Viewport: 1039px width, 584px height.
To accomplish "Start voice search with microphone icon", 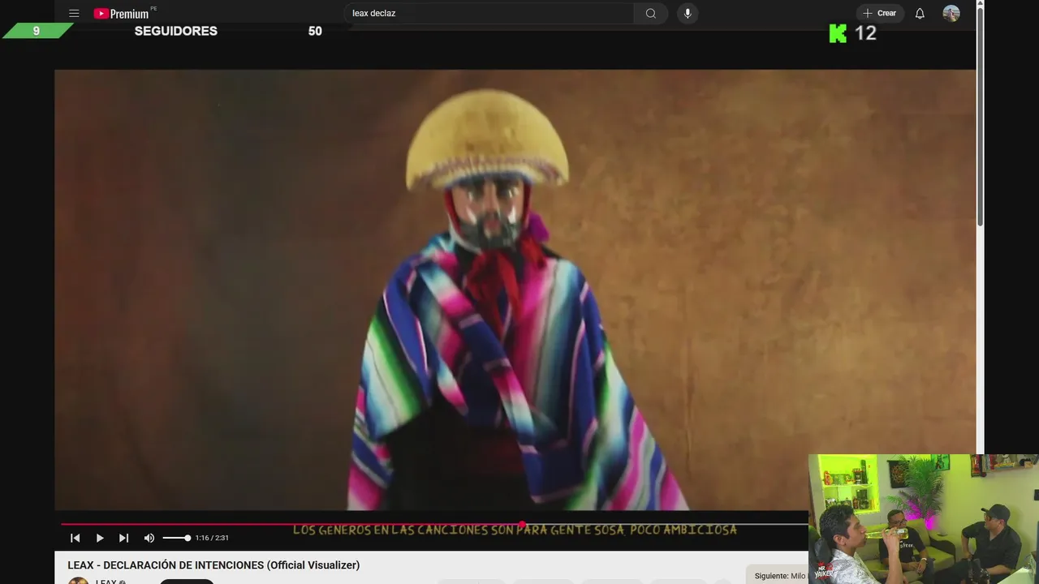I will 688,13.
